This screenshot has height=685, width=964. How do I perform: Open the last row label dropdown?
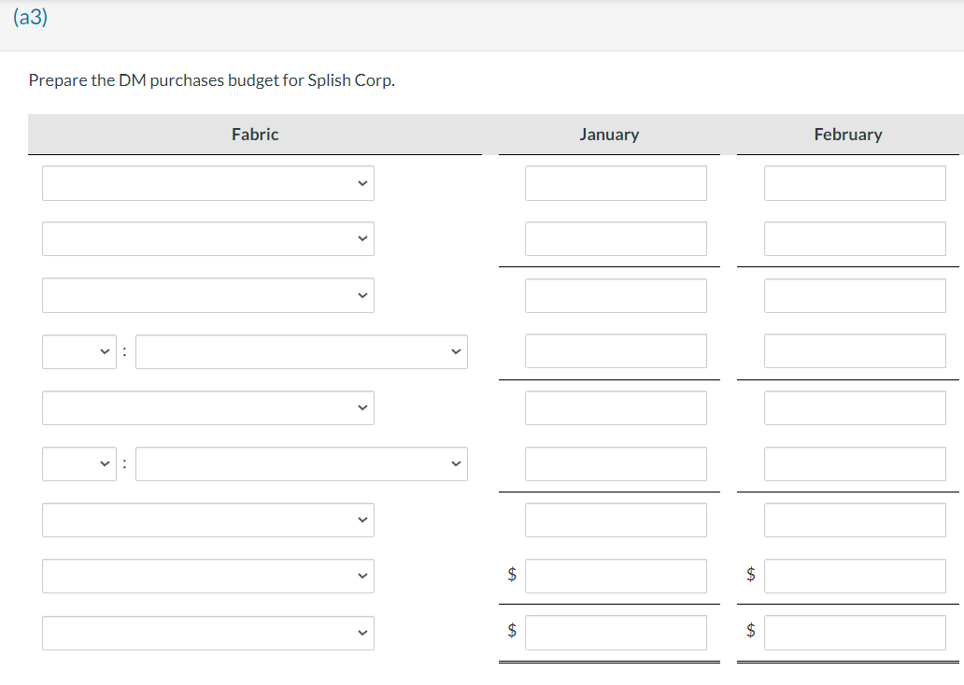pos(207,633)
